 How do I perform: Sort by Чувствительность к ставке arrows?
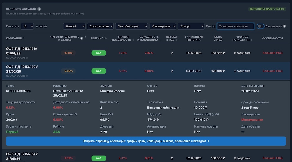point(85,37)
